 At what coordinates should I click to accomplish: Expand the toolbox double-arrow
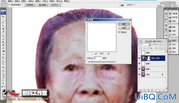point(2,9)
